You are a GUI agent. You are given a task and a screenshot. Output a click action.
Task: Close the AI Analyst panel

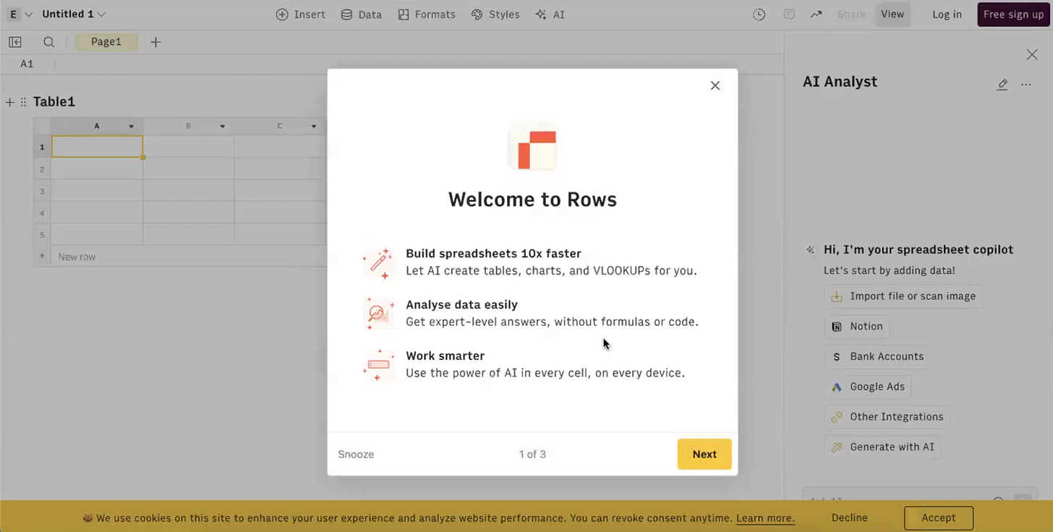click(1032, 54)
